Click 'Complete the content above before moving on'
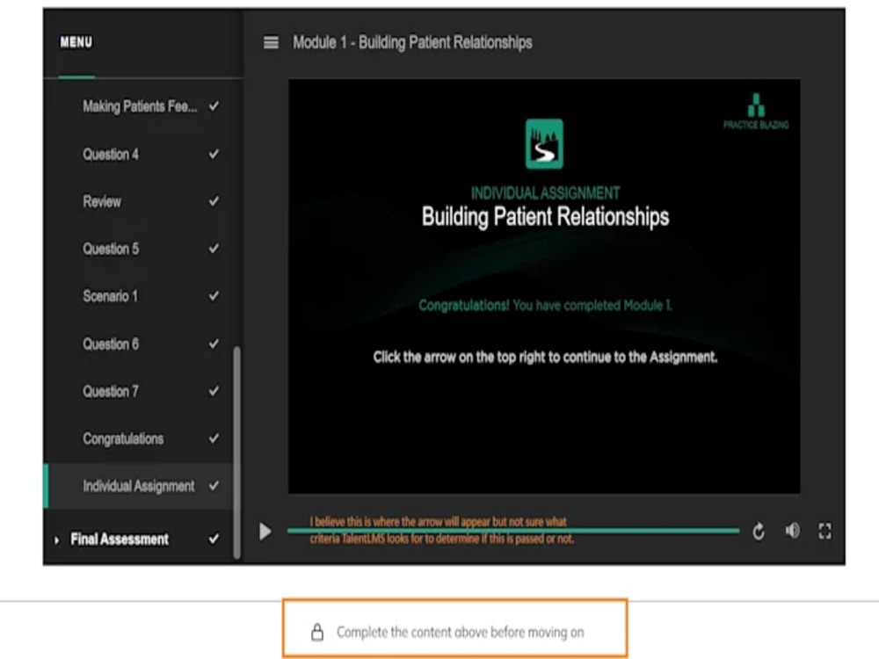This screenshot has width=879, height=659. [x=461, y=632]
